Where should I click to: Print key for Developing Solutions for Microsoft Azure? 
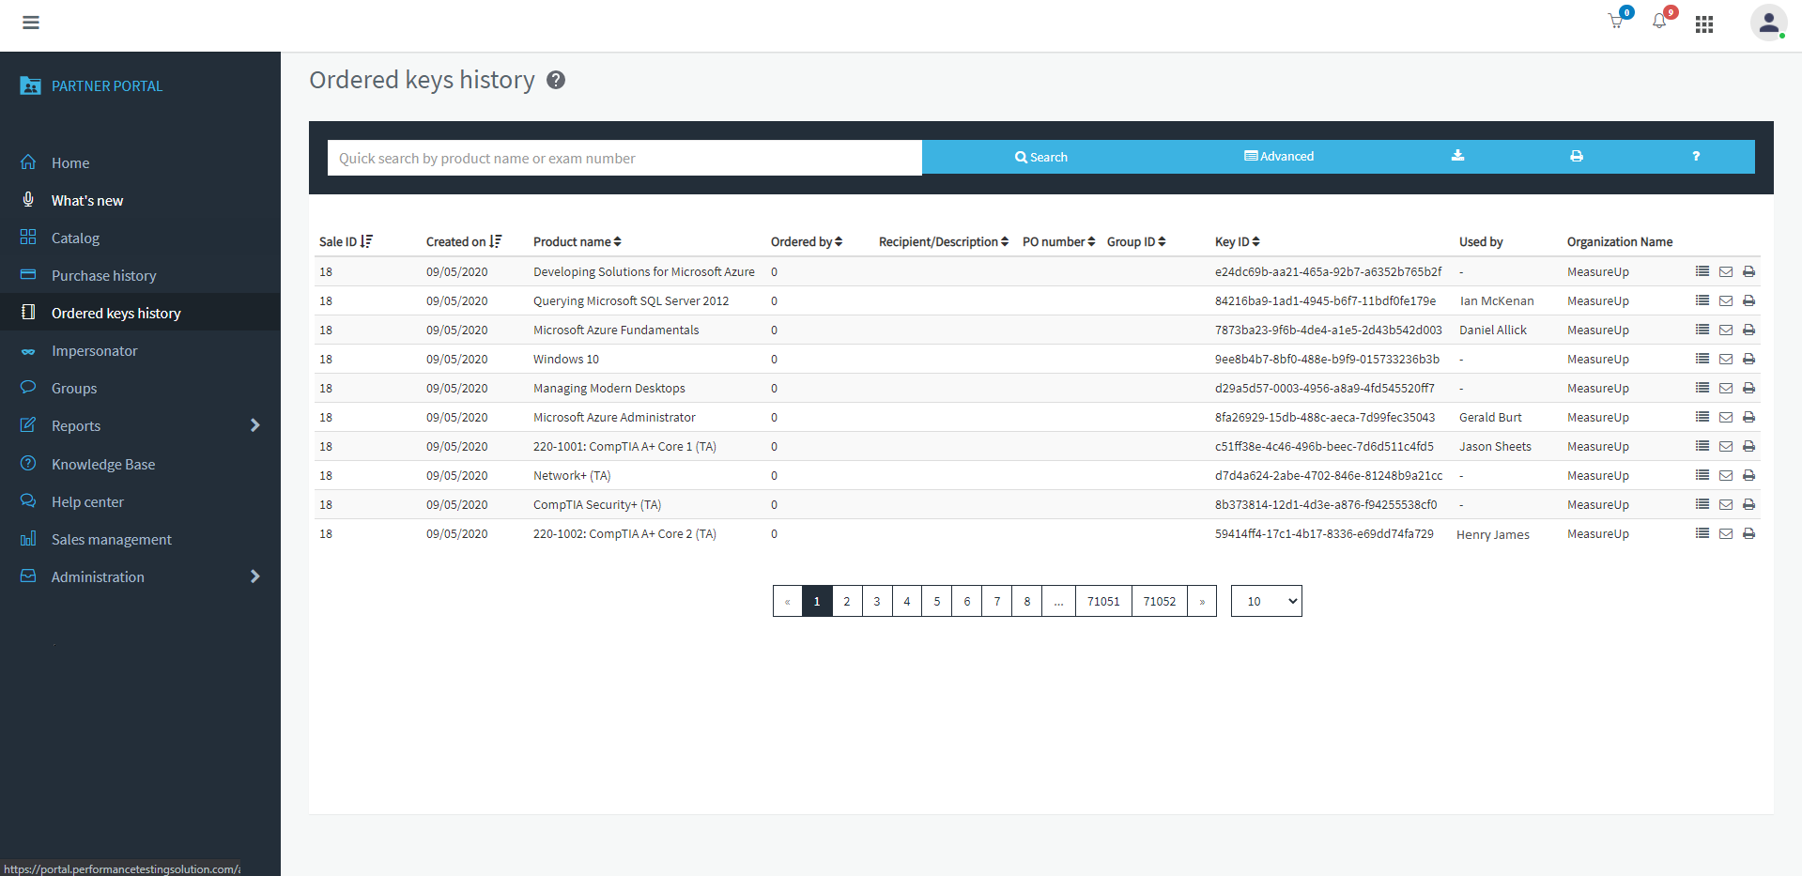1748,272
